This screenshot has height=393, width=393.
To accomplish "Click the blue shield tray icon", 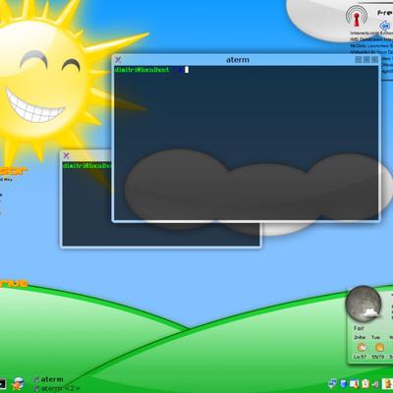I will click(x=343, y=383).
